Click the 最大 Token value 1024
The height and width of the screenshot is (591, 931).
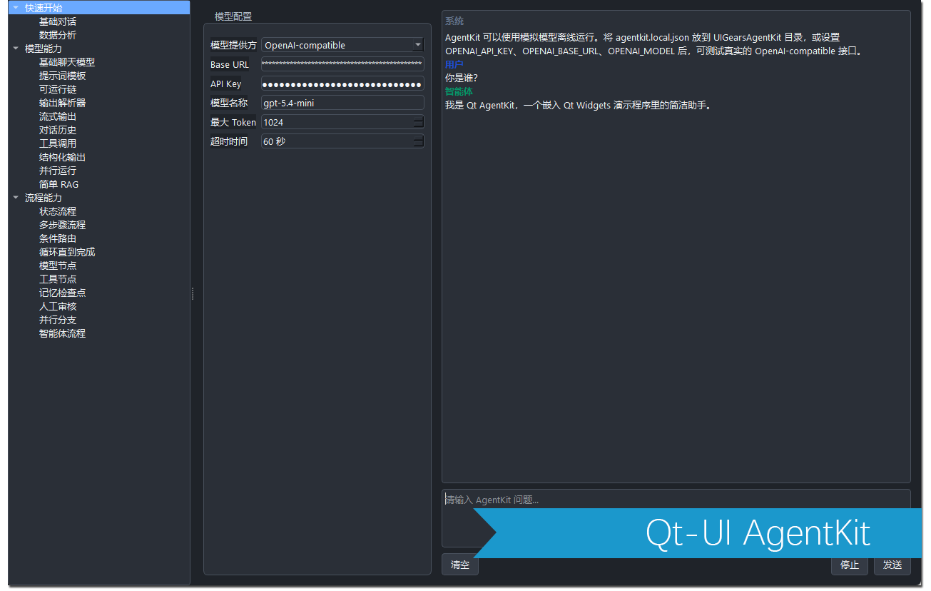pos(273,122)
